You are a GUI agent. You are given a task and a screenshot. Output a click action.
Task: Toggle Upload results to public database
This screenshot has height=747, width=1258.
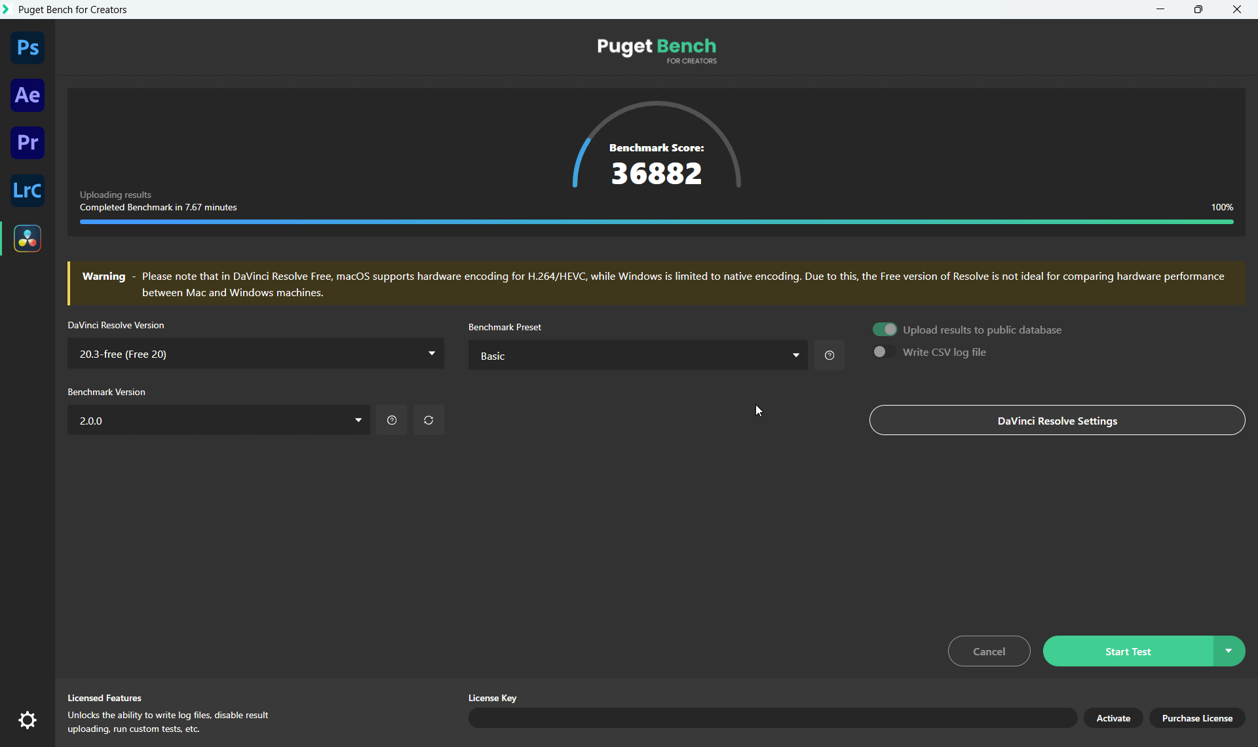tap(885, 330)
